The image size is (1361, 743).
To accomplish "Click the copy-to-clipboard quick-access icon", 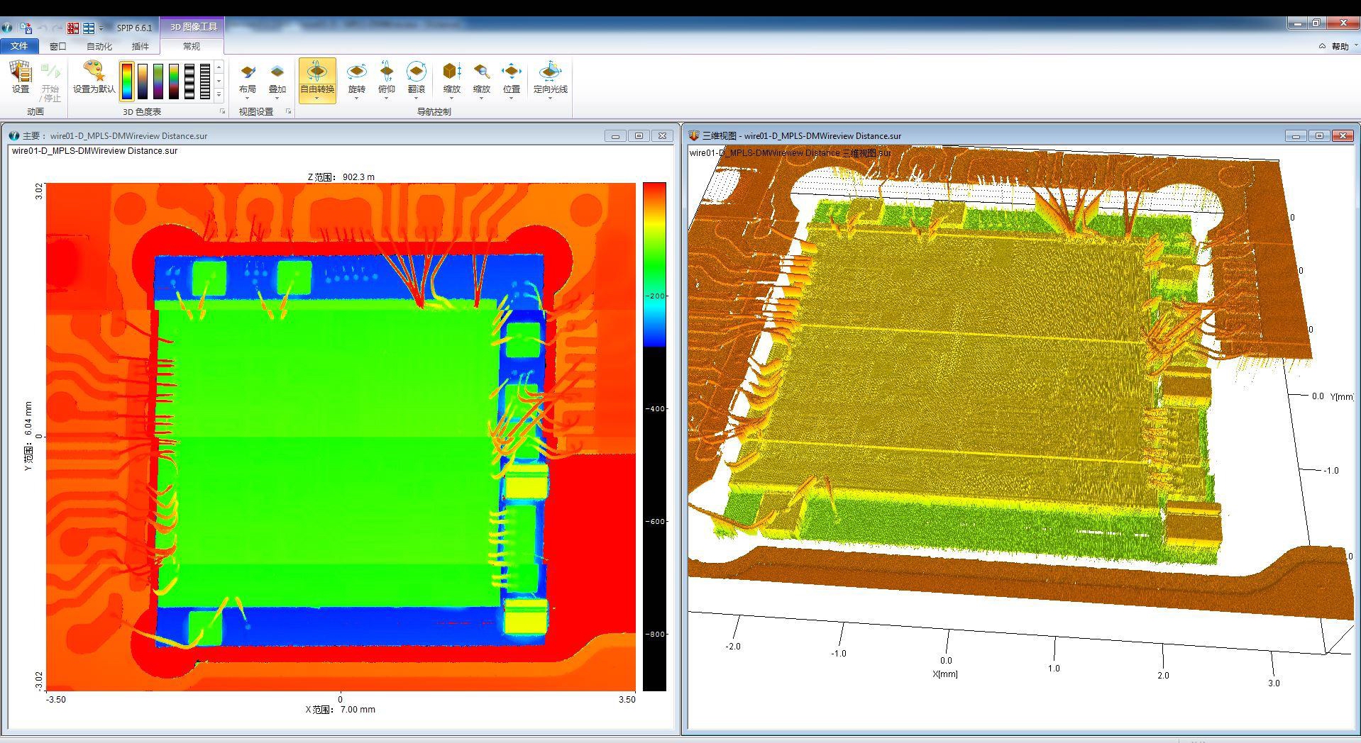I will [x=26, y=28].
